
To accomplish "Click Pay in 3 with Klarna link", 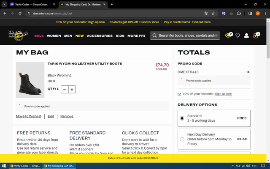I will 187,22.
